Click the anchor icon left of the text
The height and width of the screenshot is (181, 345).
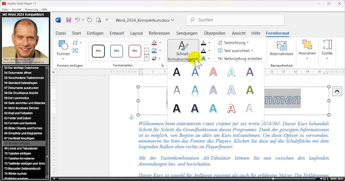132,117
